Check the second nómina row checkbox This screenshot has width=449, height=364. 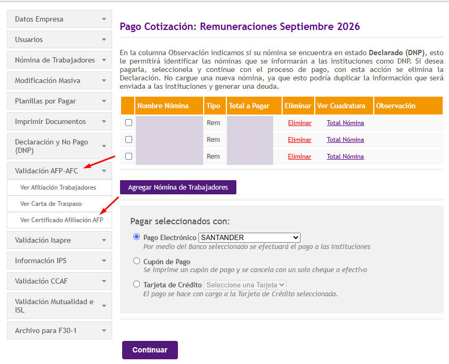(129, 139)
